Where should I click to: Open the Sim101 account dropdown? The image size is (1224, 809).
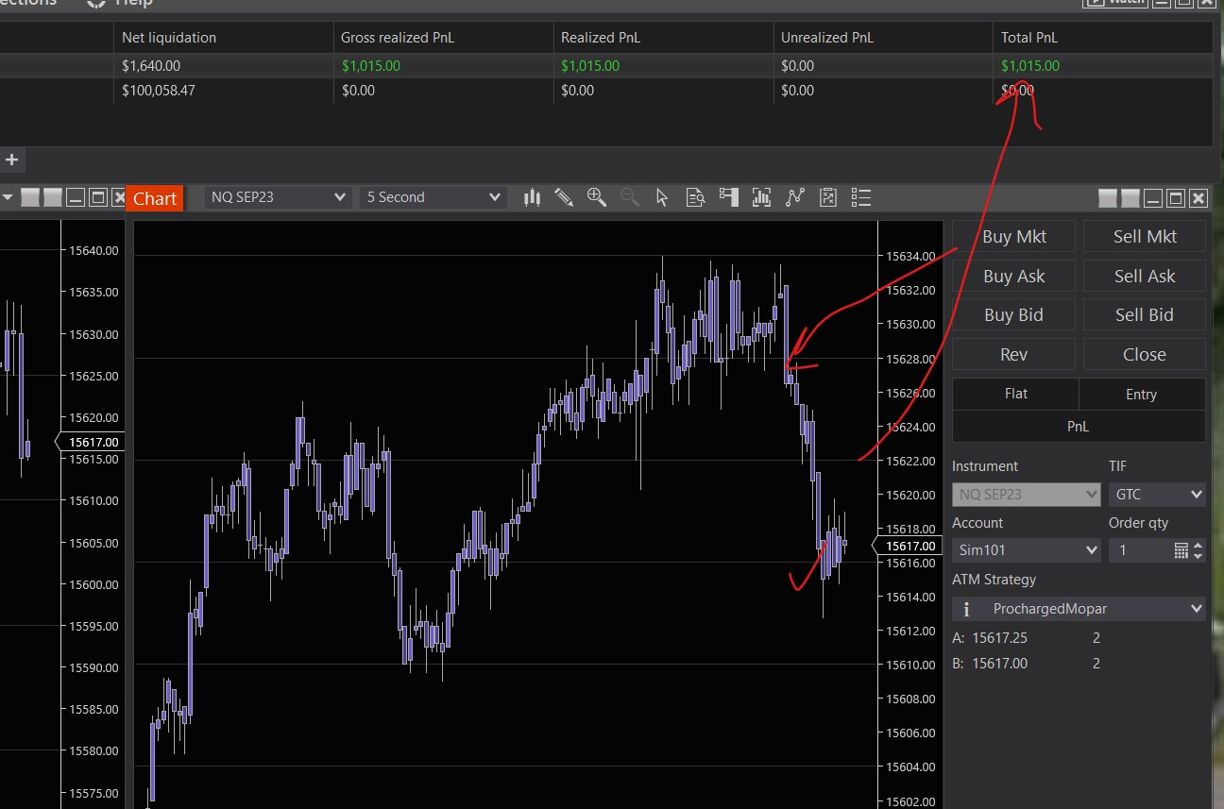coord(1026,550)
